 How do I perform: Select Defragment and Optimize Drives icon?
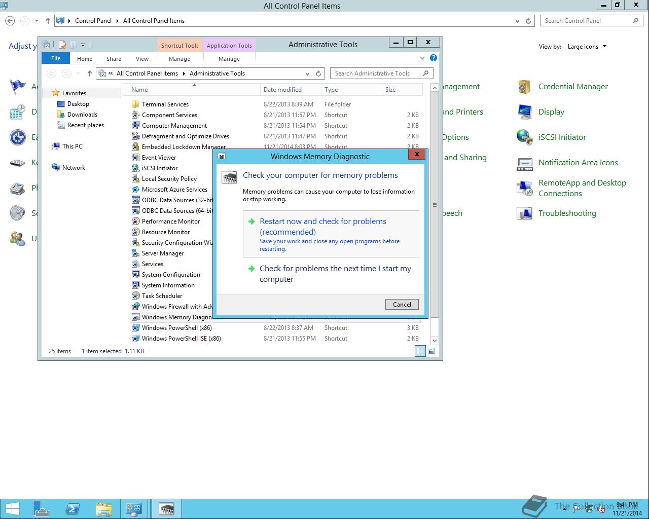135,136
